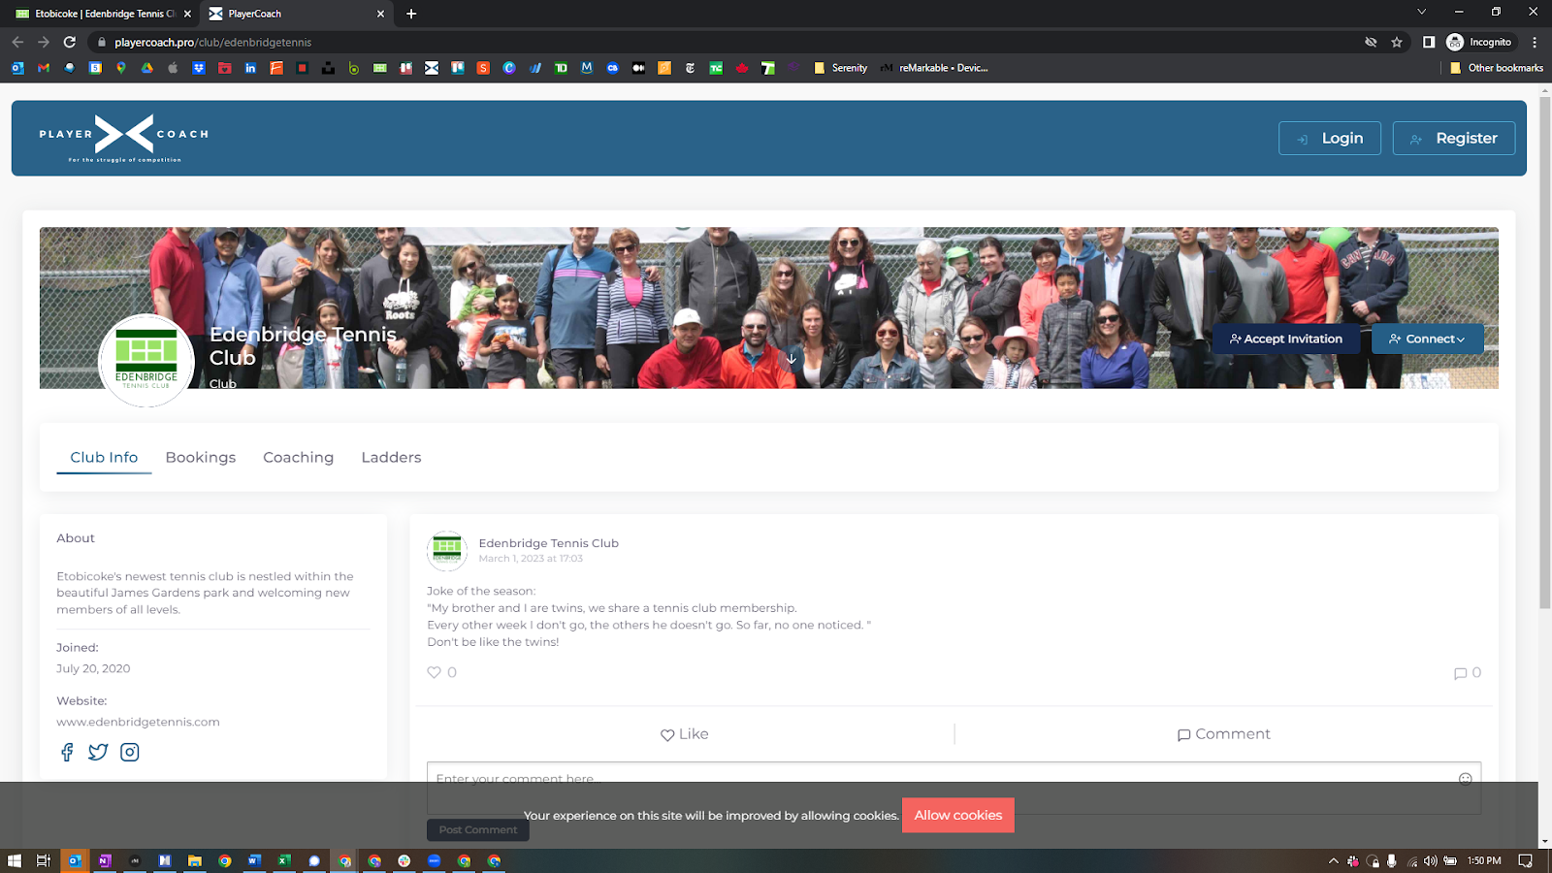Open the New York Times bookmark icon
1552x873 pixels.
690,68
